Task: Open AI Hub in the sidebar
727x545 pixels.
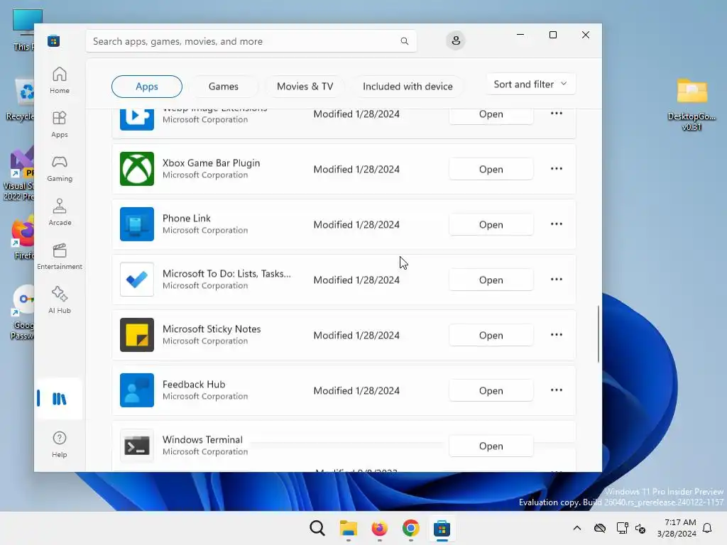Action: pos(60,300)
